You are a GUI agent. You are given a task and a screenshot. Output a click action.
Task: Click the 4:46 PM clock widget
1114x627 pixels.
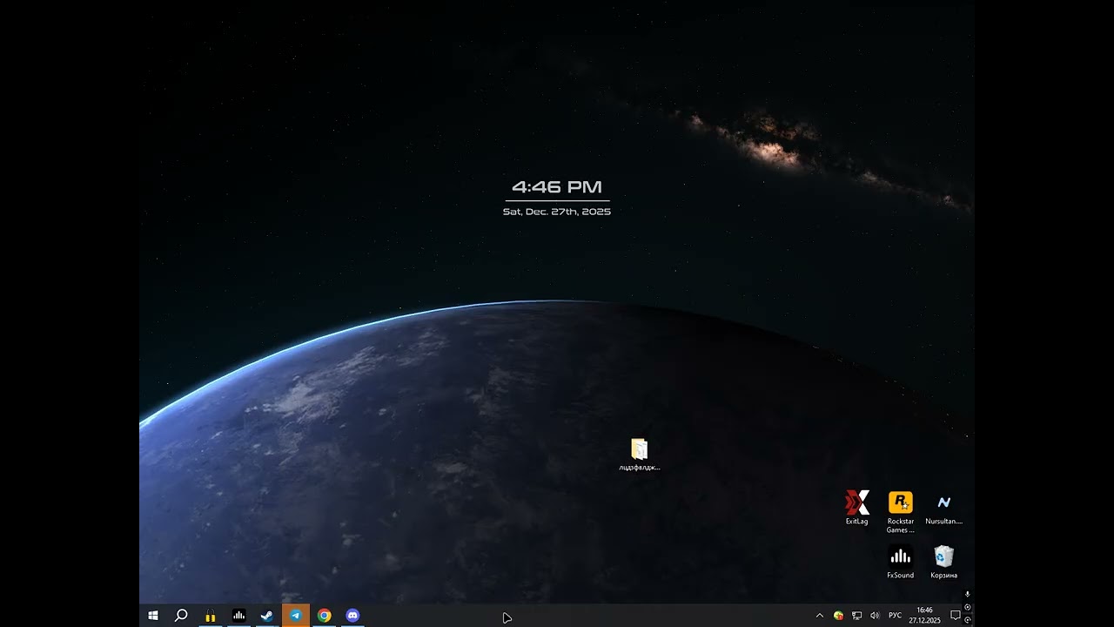(x=557, y=187)
